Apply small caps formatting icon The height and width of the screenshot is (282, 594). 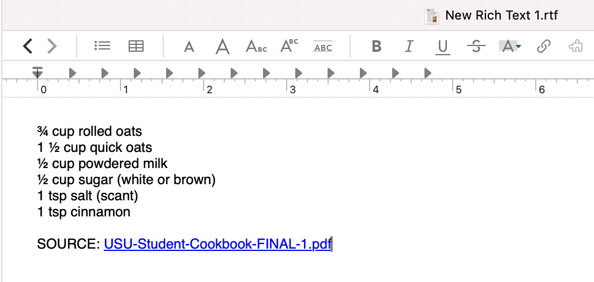(x=256, y=46)
